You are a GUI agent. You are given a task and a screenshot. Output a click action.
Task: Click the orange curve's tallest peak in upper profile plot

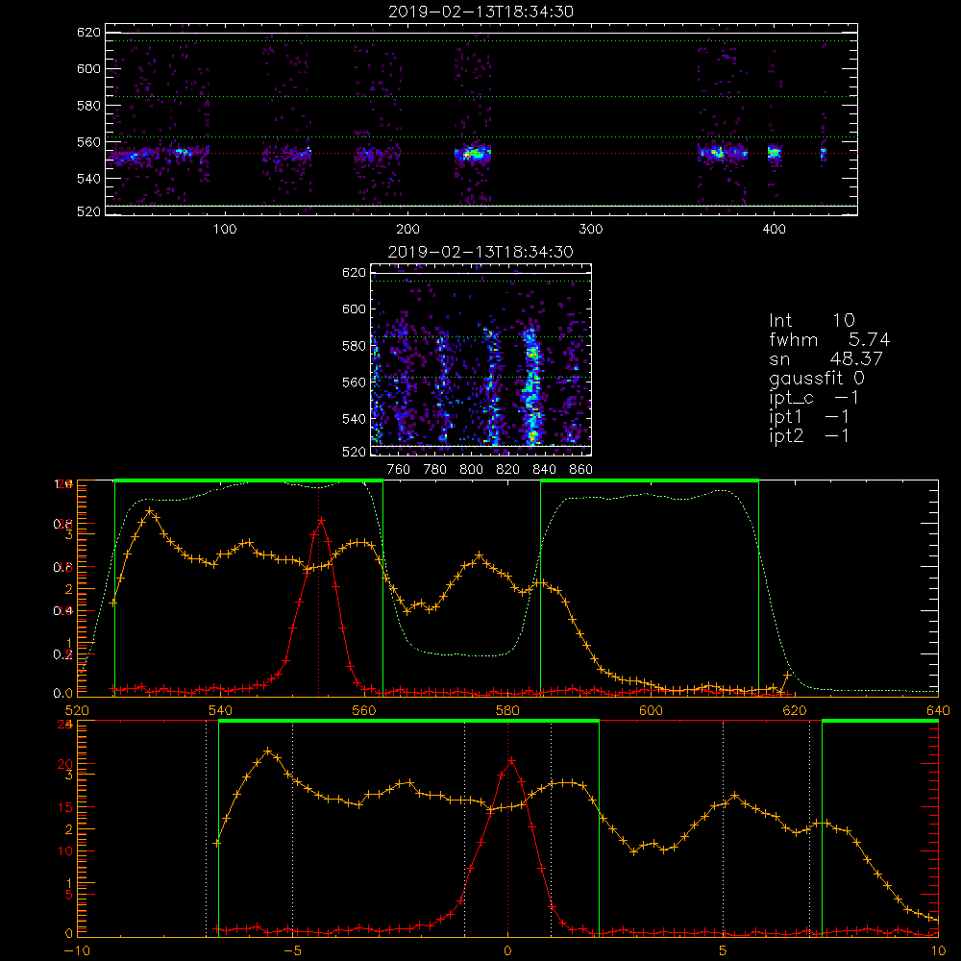[149, 510]
